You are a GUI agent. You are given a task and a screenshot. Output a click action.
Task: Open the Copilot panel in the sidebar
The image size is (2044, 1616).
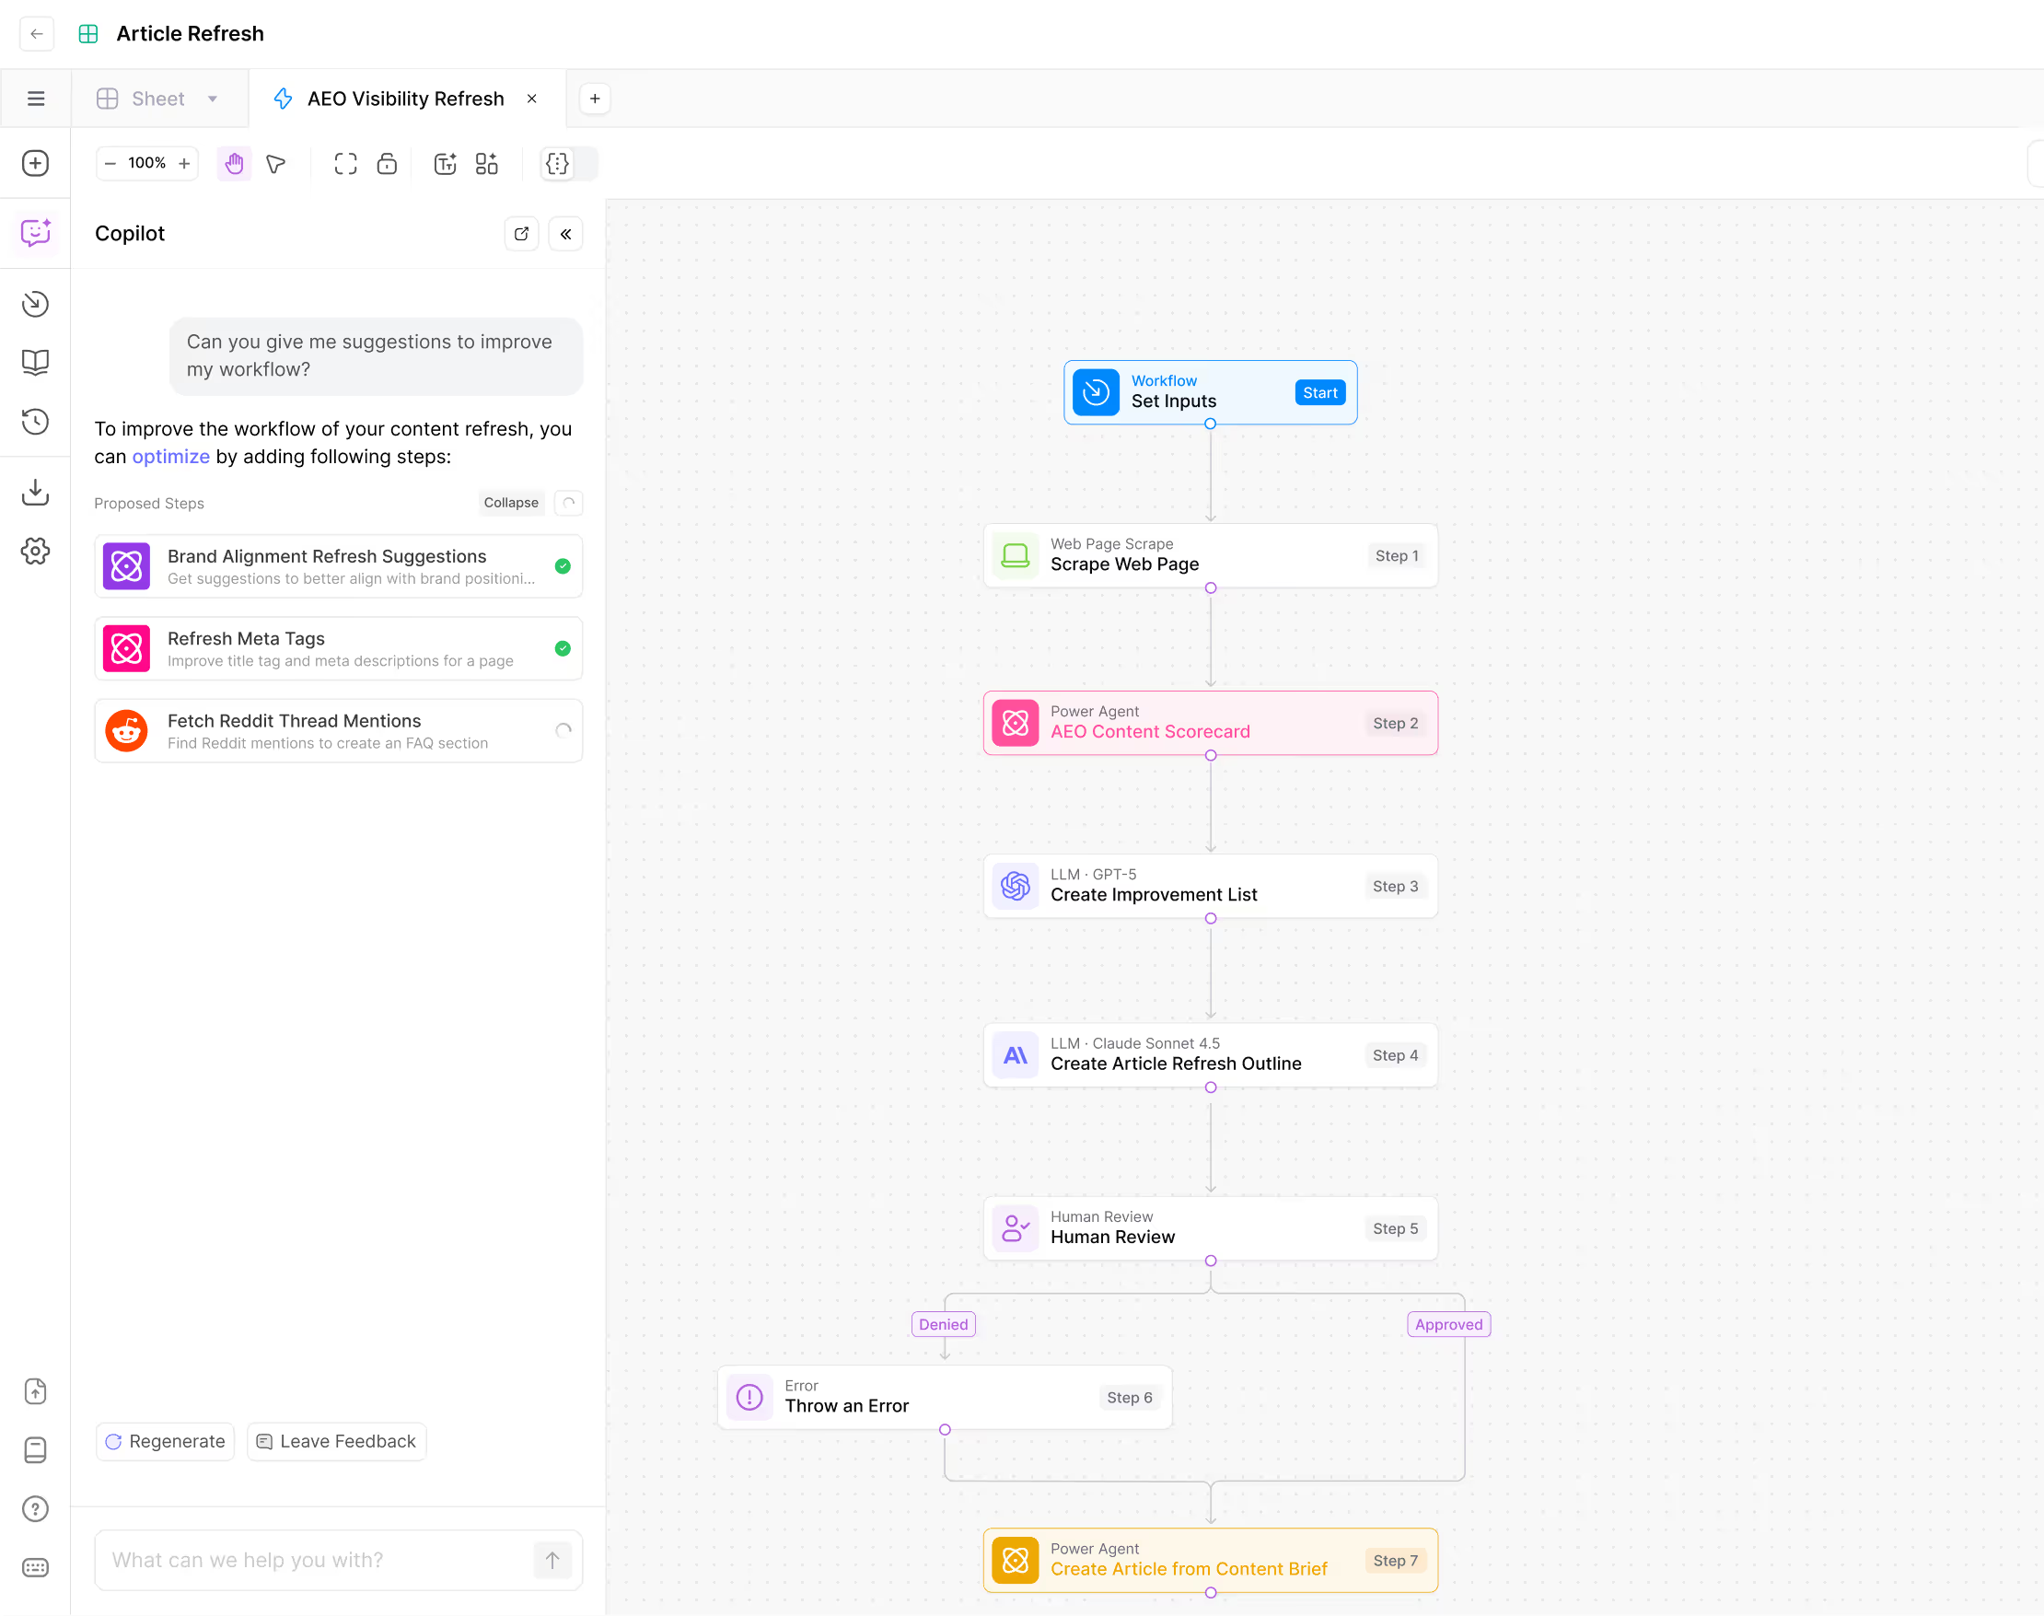[x=35, y=232]
